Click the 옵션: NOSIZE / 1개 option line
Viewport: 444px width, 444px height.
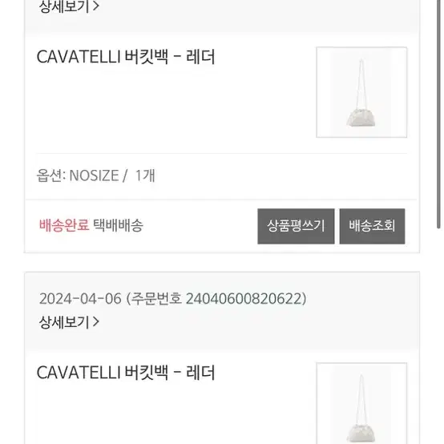pos(95,176)
